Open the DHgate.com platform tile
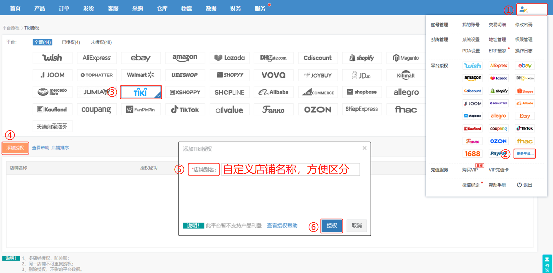This screenshot has height=273, width=553. [273, 58]
